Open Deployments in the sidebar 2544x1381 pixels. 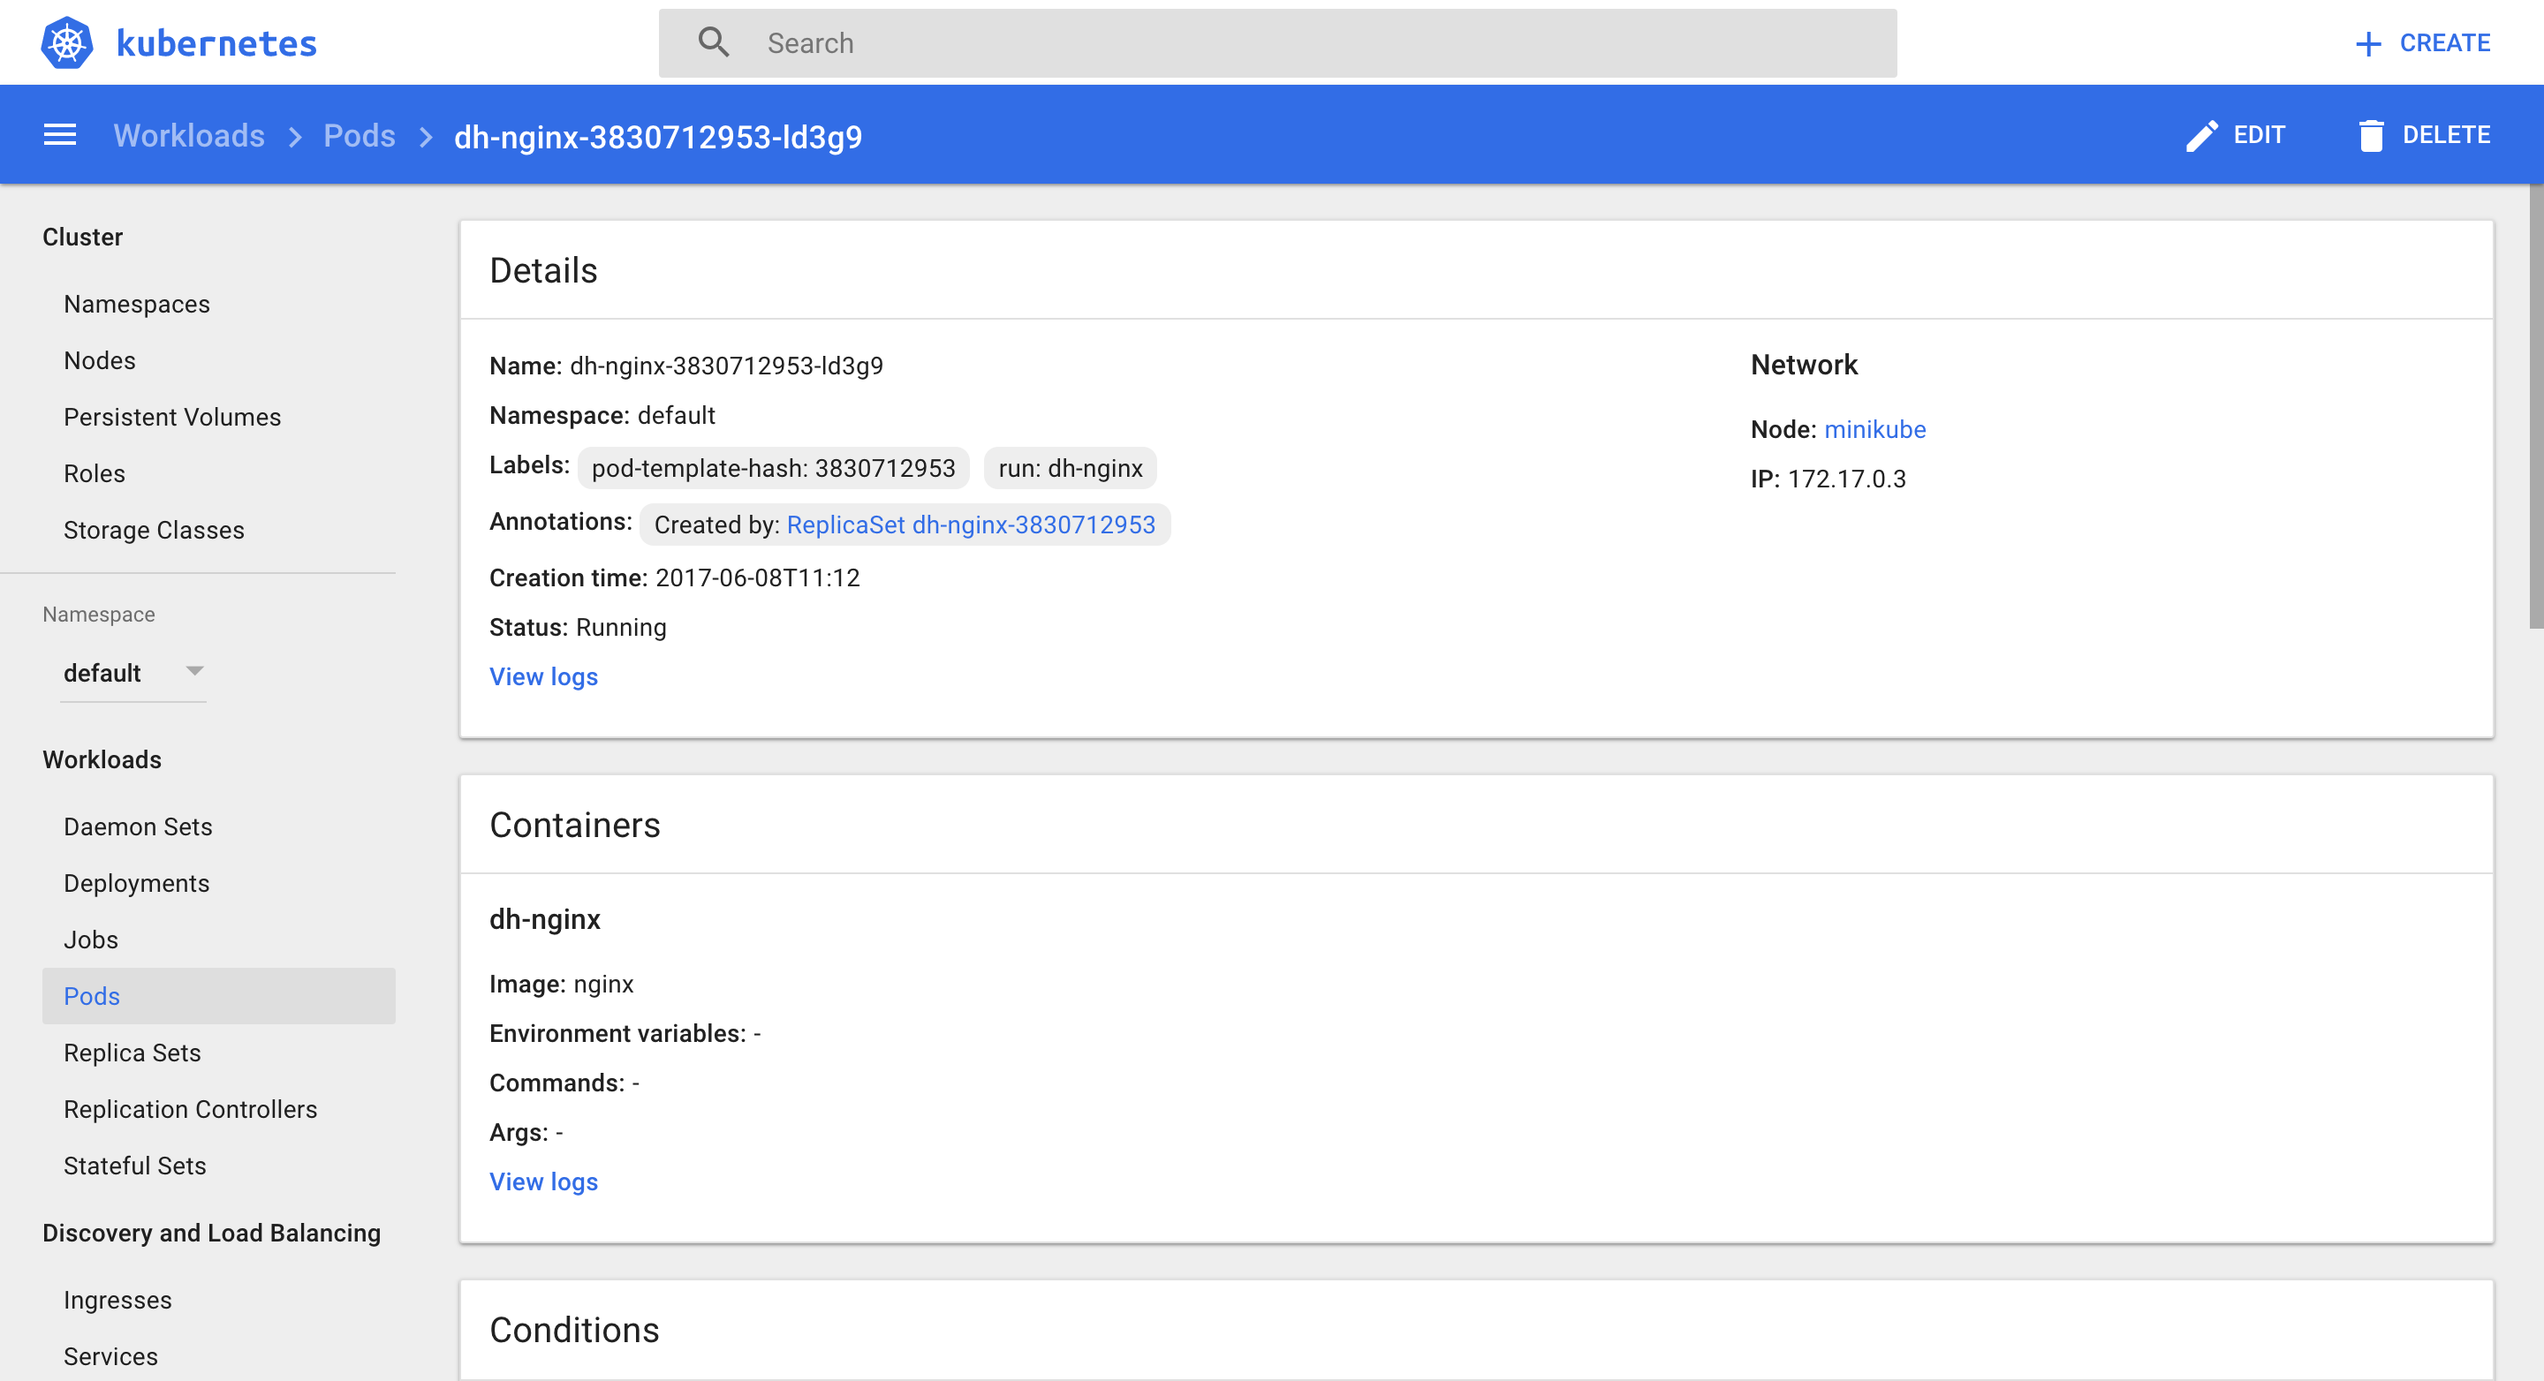coord(136,884)
